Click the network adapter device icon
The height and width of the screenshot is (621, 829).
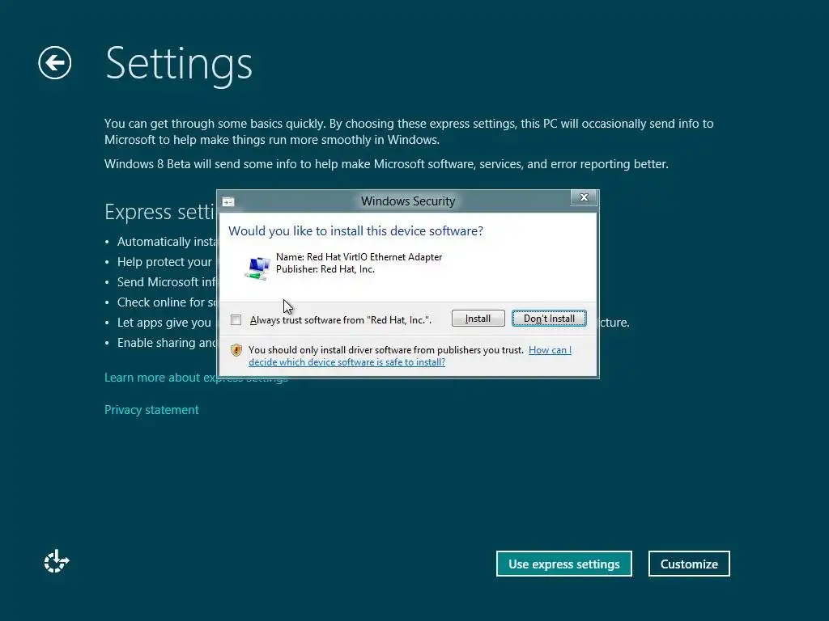tap(257, 267)
